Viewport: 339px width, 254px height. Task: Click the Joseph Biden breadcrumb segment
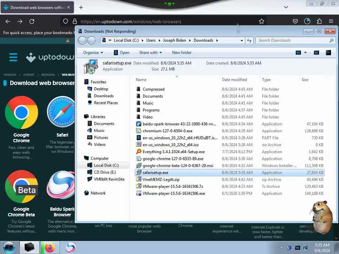pyautogui.click(x=174, y=40)
